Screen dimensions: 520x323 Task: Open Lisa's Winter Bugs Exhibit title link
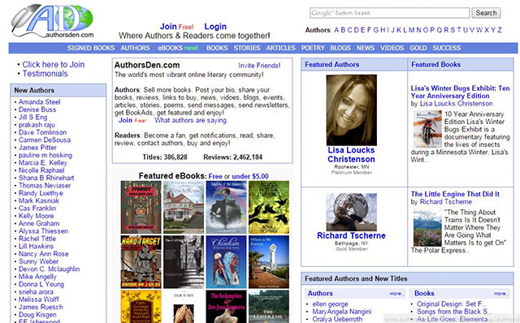[x=460, y=92]
